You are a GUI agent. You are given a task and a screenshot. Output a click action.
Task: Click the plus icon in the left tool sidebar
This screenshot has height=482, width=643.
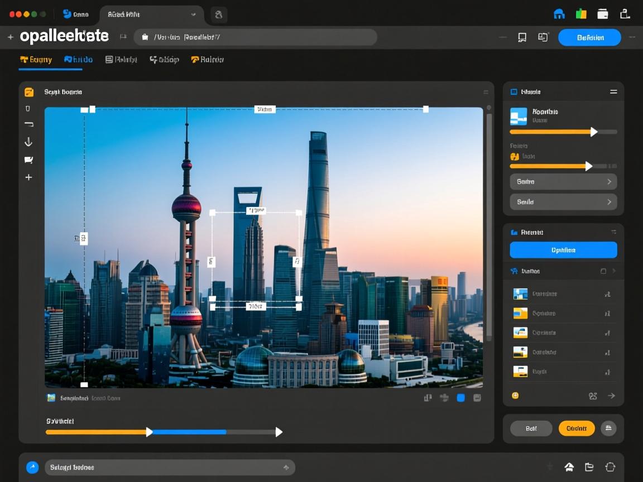tap(28, 177)
